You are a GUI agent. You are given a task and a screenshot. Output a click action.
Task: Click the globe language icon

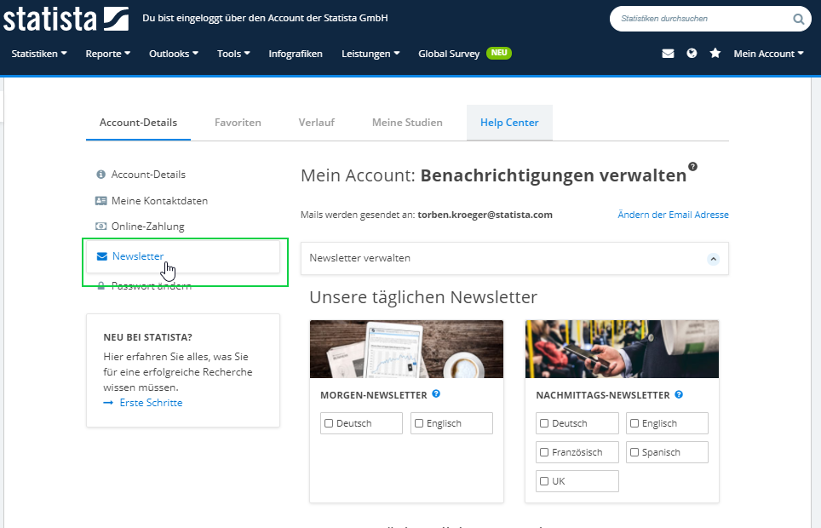click(692, 53)
